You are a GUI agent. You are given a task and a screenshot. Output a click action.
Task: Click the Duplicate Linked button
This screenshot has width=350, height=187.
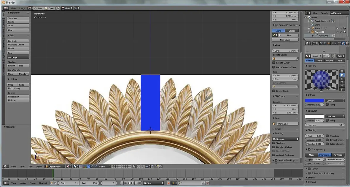tap(18, 45)
